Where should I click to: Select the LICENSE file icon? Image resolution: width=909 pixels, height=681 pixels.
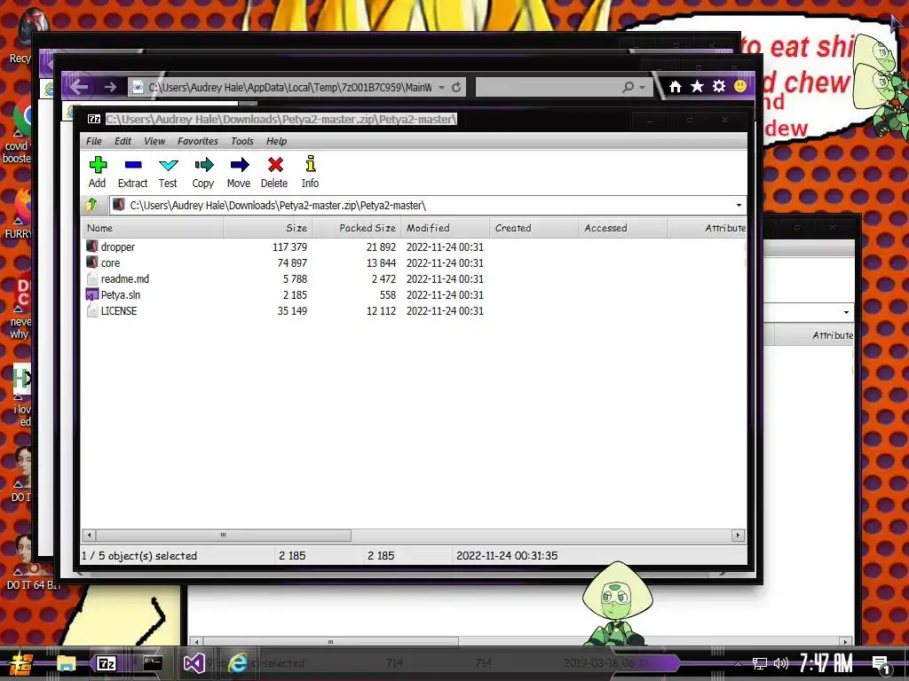pos(92,310)
